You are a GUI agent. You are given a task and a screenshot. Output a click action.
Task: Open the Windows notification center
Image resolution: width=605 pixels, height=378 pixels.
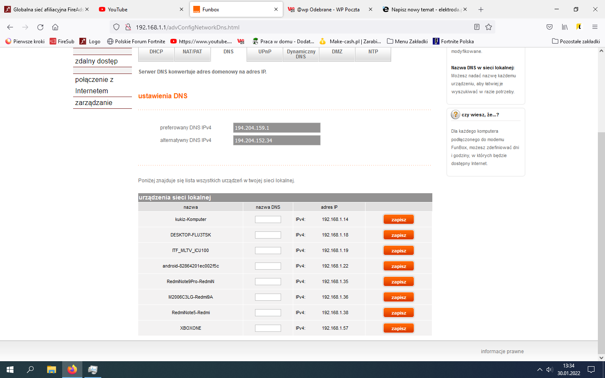coord(591,370)
